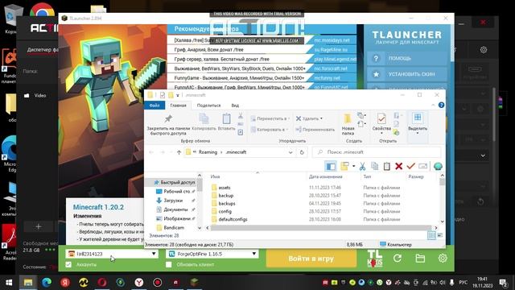This screenshot has height=290, width=515.
Task: Expand the Удалить dropdown arrow
Action: pyautogui.click(x=321, y=118)
